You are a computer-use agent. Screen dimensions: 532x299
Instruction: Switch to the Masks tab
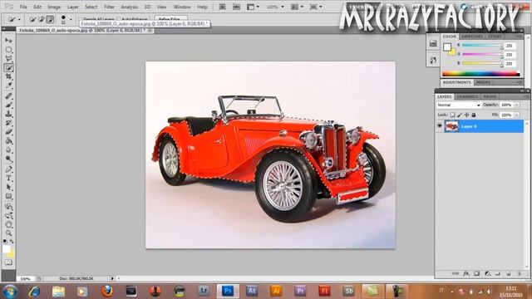pyautogui.click(x=483, y=82)
